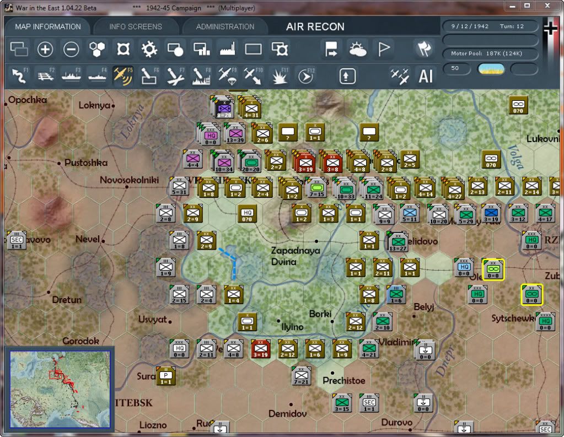The width and height of the screenshot is (564, 437).
Task: Click the F12 end turn icon
Action: [x=306, y=76]
